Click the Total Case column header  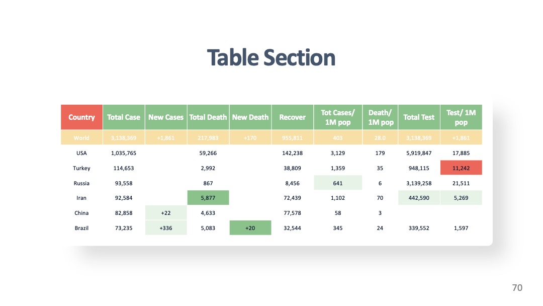(124, 117)
